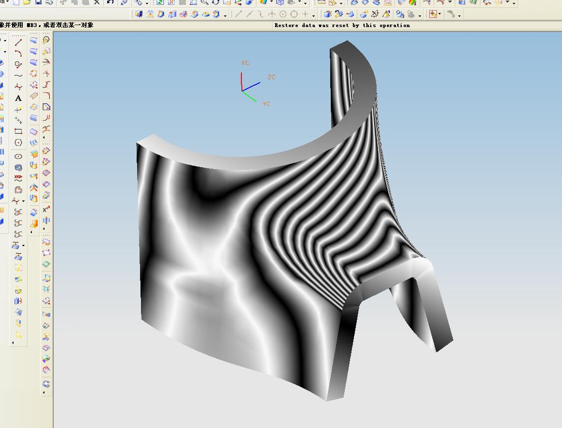Click the Open folder icon
This screenshot has width=562, height=428.
[x=27, y=2]
